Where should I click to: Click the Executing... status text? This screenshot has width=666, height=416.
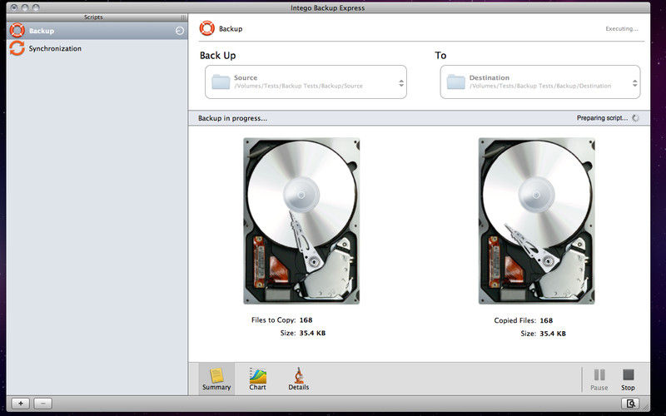pyautogui.click(x=621, y=29)
